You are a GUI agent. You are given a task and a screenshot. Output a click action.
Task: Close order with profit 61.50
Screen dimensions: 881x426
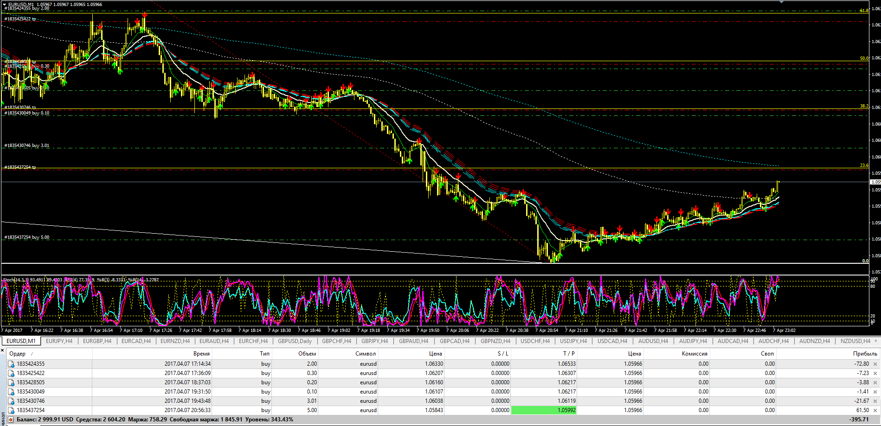pos(875,410)
